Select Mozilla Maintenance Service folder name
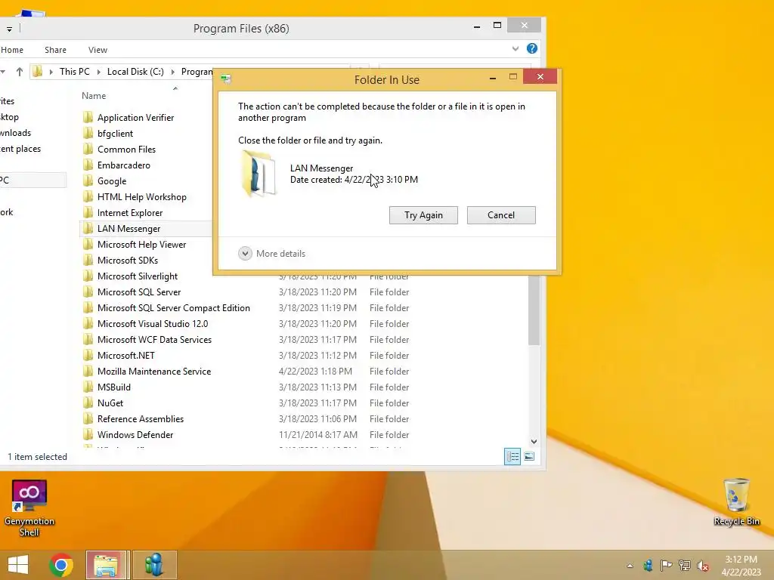The width and height of the screenshot is (774, 580). (154, 371)
